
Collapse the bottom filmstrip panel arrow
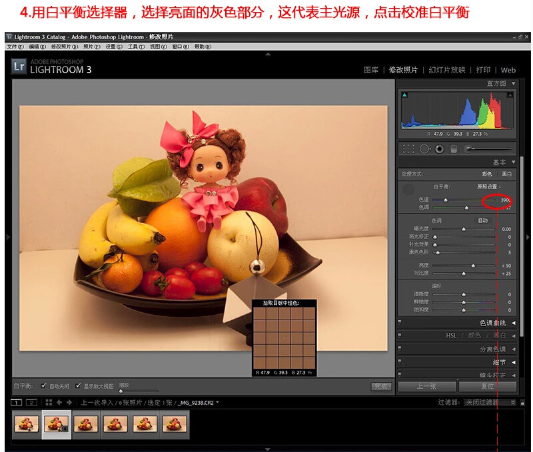[x=268, y=449]
